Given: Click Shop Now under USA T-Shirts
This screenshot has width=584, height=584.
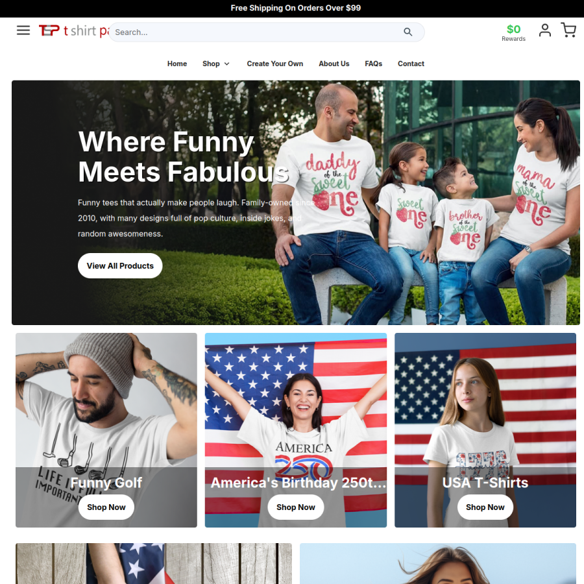Looking at the screenshot, I should pyautogui.click(x=485, y=507).
